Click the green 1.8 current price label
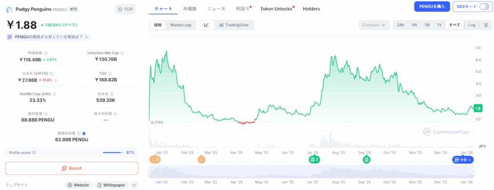 [x=478, y=108]
